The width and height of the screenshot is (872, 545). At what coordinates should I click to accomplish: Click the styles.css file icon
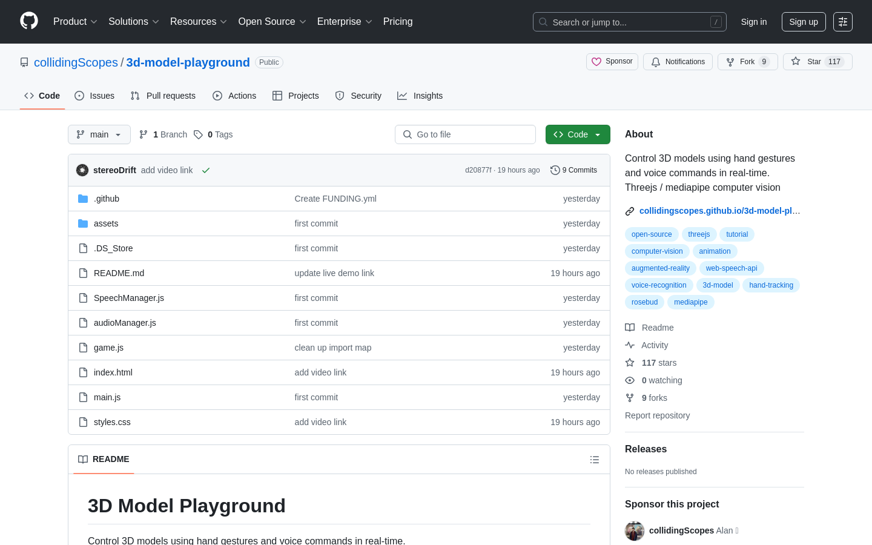(x=83, y=422)
